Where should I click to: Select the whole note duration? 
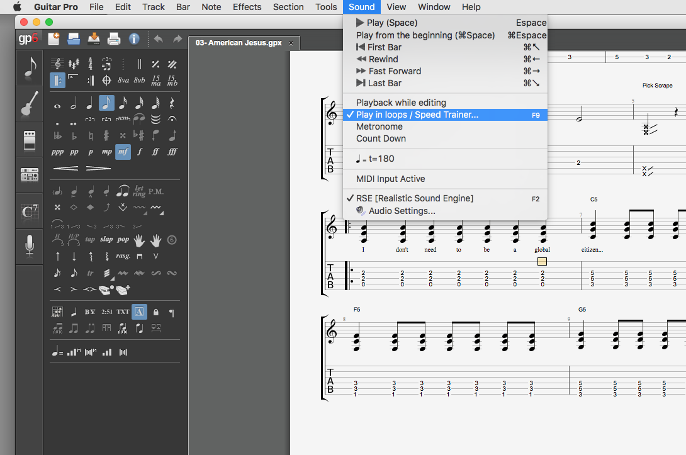pos(57,106)
